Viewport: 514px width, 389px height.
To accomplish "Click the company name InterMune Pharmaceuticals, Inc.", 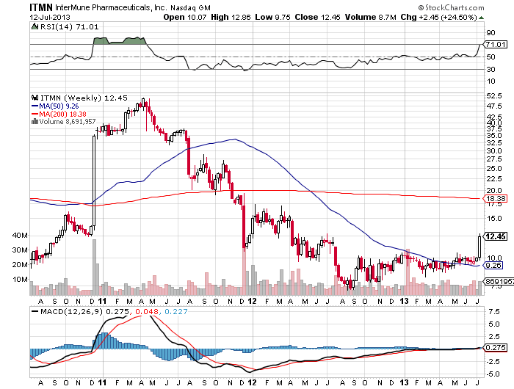I will tap(111, 7).
